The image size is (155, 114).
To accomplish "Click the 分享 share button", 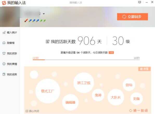I will click(144, 69).
